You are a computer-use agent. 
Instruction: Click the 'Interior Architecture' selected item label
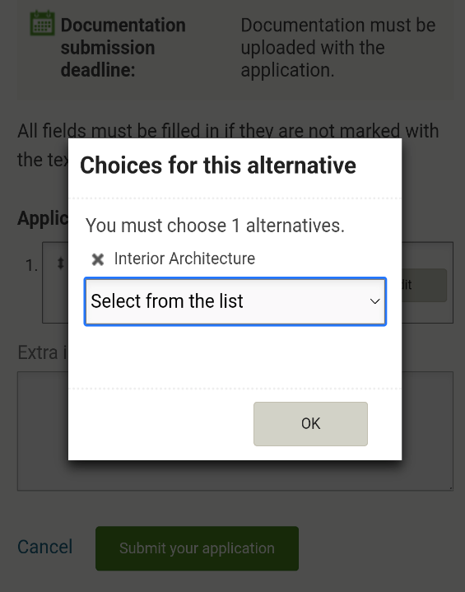(184, 259)
